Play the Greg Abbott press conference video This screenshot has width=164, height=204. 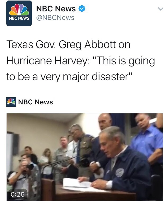tap(85, 157)
